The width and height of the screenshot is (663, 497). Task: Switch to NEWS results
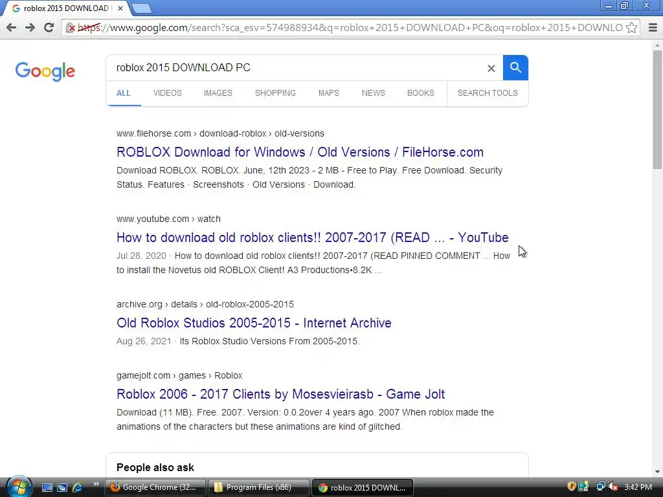point(374,93)
